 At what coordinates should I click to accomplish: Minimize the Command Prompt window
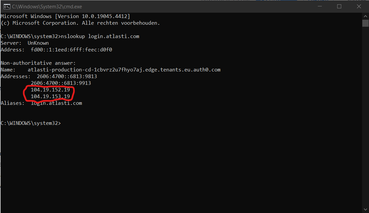click(319, 6)
